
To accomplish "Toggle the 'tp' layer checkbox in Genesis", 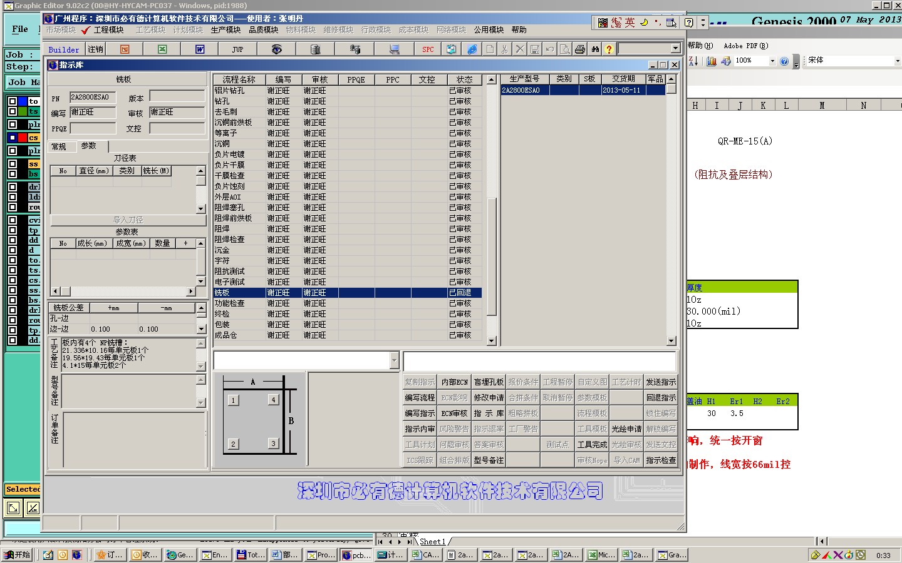I will 13,230.
